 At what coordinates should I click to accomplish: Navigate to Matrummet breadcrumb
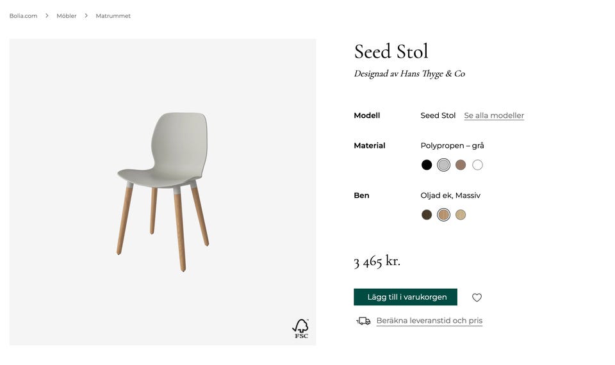(113, 16)
